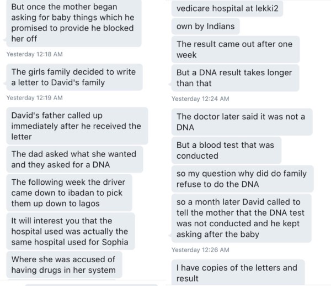Screen dimensions: 331x286
Task: Tap the 'Yesterday 12:24 AM' timestamp
Action: (x=200, y=99)
